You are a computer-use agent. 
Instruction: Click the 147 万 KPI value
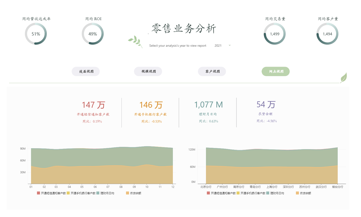93,105
